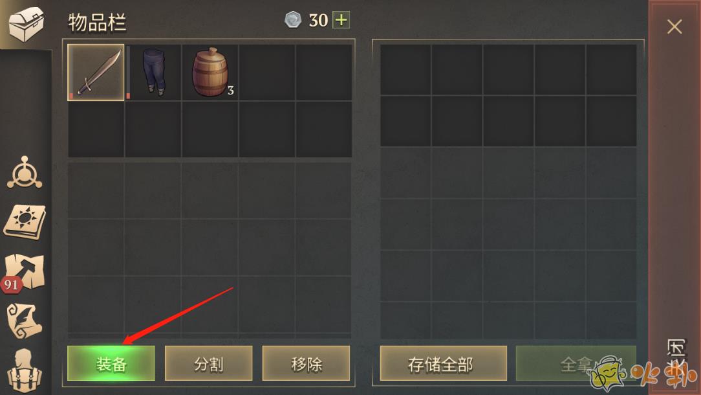This screenshot has height=395, width=701.
Task: Select the empty inventory slot after barrel
Action: 267,72
